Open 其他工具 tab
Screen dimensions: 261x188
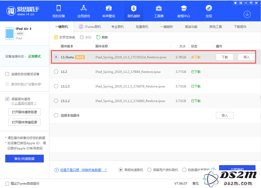tap(216, 27)
